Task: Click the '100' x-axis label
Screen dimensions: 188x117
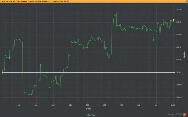Action: point(19,105)
